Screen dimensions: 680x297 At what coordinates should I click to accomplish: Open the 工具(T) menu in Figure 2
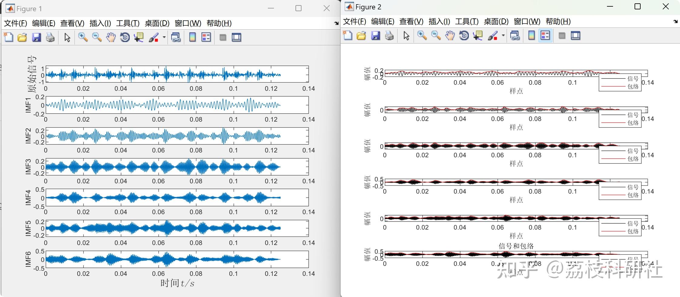click(x=466, y=21)
